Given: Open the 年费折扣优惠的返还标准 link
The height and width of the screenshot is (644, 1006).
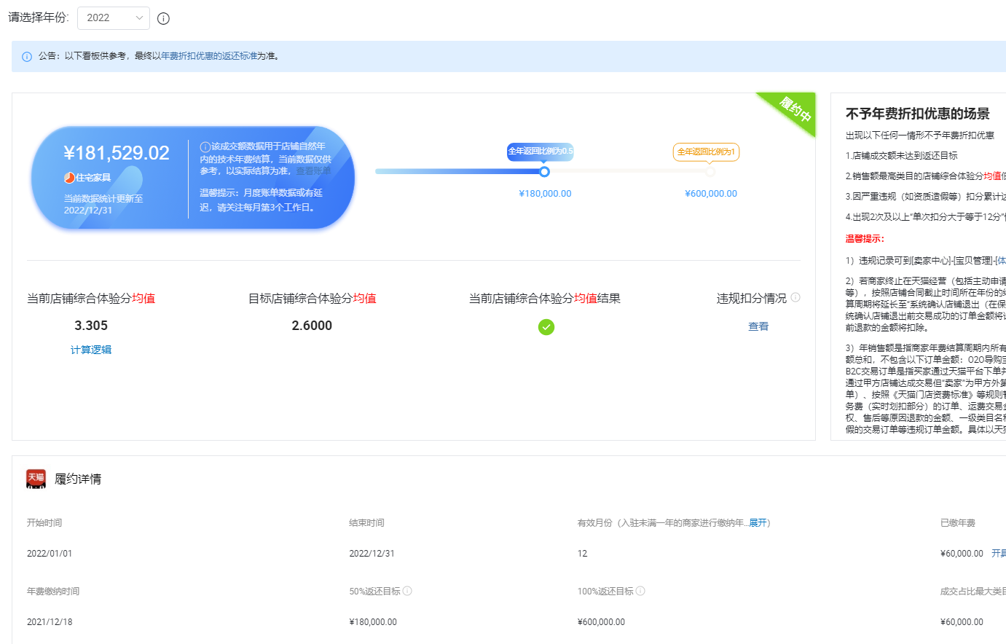Looking at the screenshot, I should point(205,56).
